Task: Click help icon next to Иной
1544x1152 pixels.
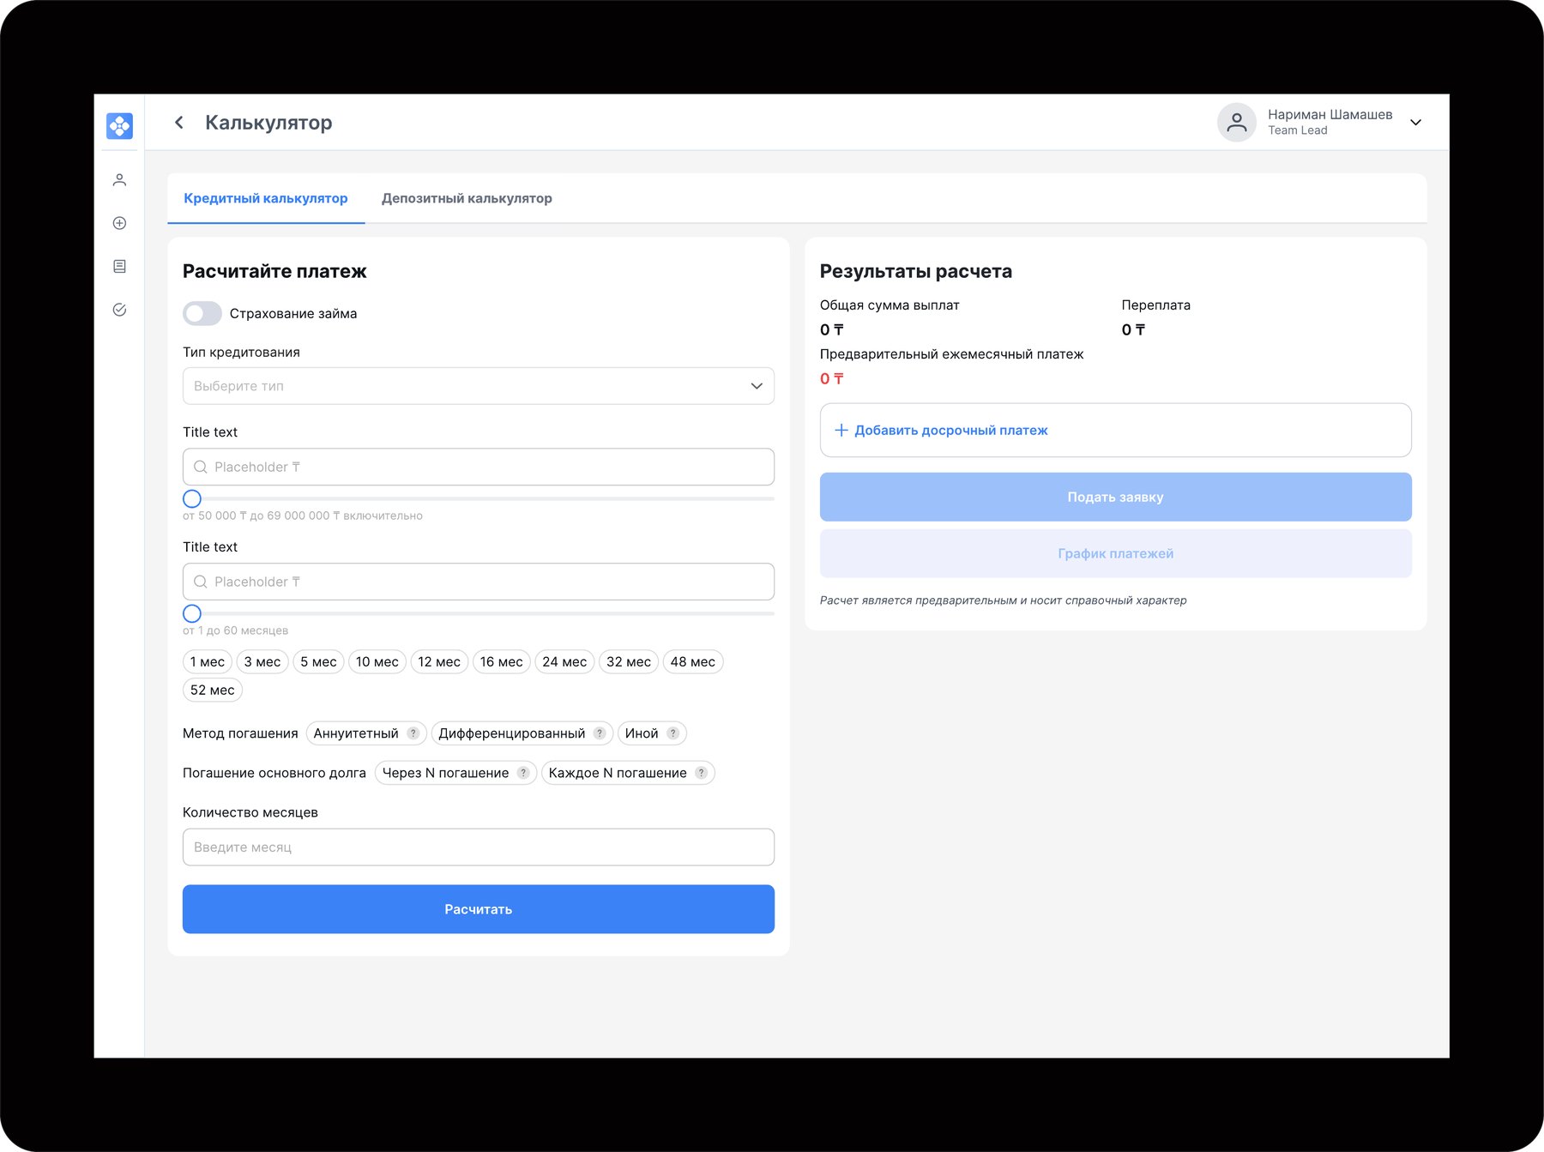Action: point(672,733)
